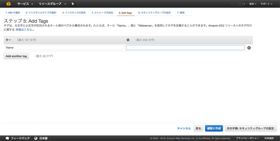Image resolution: width=280 pixels, height=141 pixels.
Task: Jump to step 7 確認 tab
Action: [x=181, y=13]
